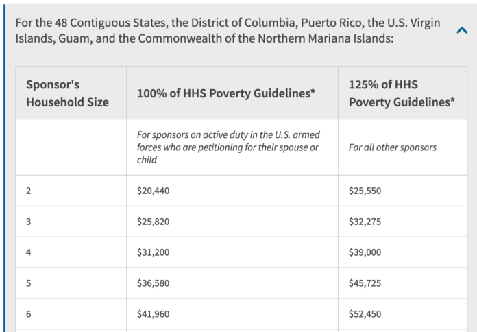The height and width of the screenshot is (332, 477).
Task: Click the 100% of HHS Poverty Guidelines header
Action: 226,93
